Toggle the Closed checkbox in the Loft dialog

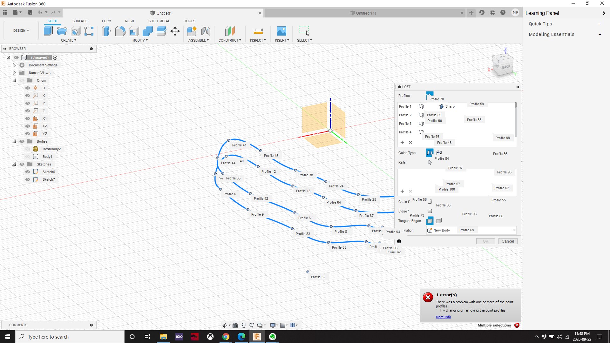[x=430, y=211]
